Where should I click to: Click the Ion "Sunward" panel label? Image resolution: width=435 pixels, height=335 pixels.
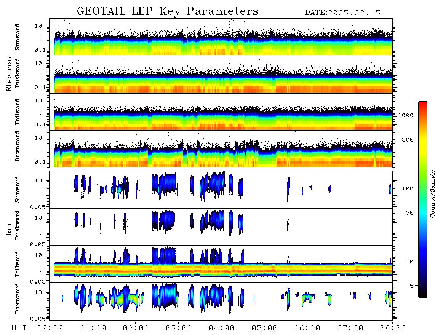tap(18, 190)
